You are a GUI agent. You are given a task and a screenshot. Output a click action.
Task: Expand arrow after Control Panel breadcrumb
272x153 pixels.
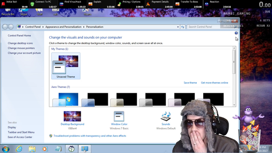[x=43, y=27]
